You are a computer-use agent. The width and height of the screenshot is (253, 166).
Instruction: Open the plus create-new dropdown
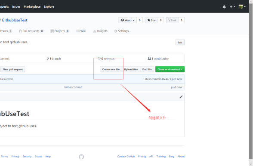[232, 7]
